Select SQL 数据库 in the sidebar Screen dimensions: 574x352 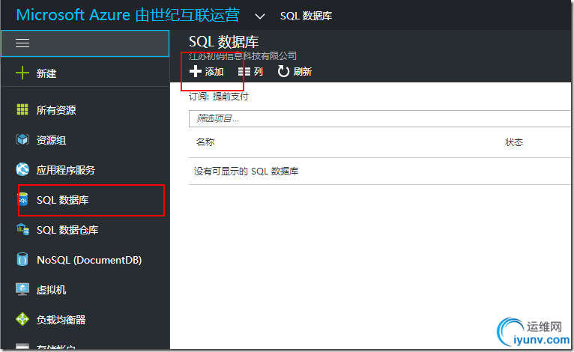point(63,200)
